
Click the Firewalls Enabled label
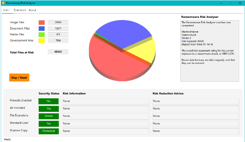(21, 100)
